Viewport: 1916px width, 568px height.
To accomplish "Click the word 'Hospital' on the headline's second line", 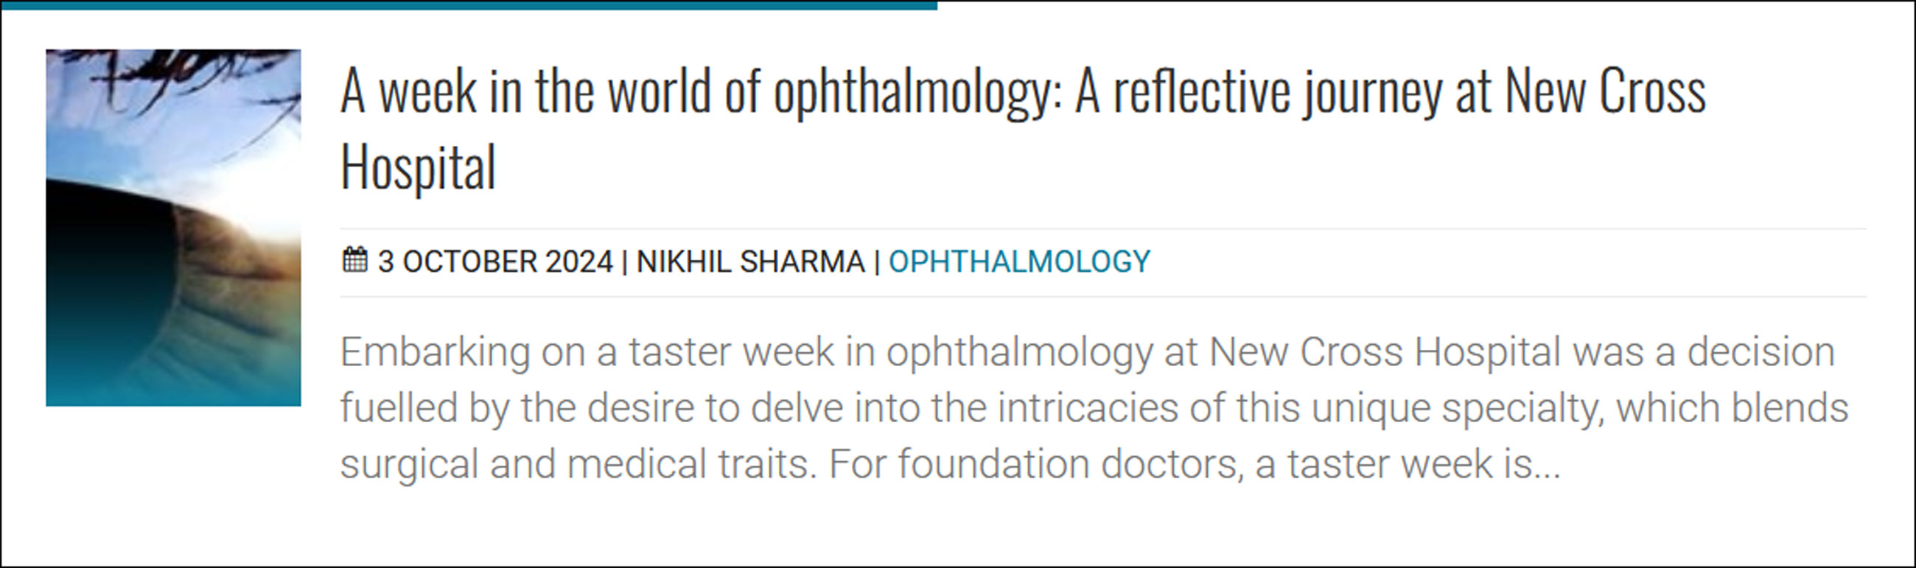I will click(418, 167).
